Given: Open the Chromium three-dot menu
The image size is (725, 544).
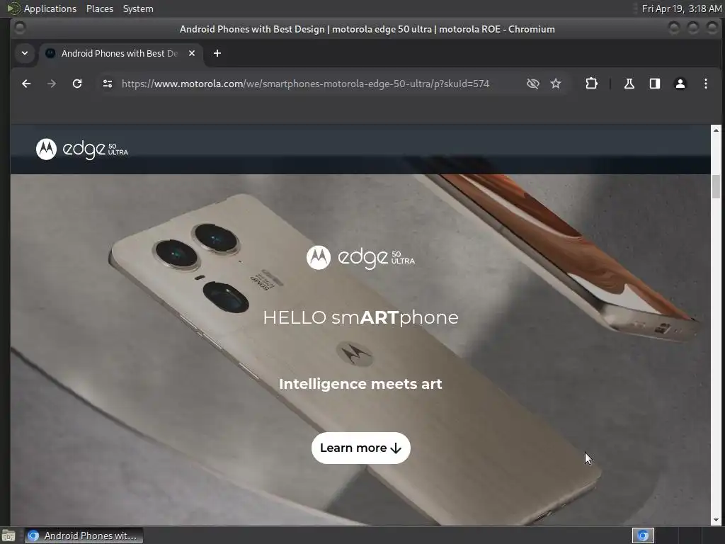Looking at the screenshot, I should (x=706, y=84).
